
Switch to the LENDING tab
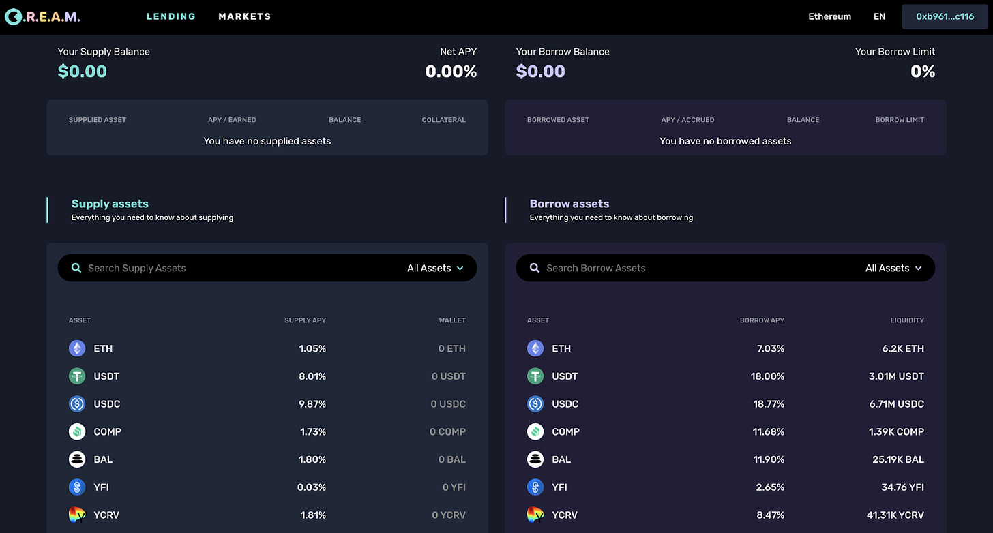(x=171, y=16)
